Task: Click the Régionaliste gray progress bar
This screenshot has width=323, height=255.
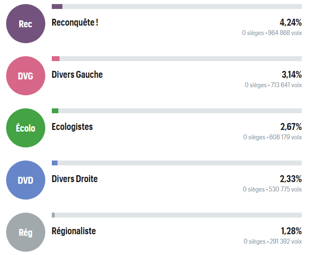Action: (53, 215)
